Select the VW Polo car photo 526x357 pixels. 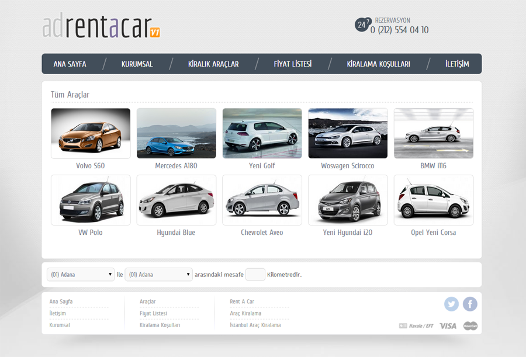(91, 200)
